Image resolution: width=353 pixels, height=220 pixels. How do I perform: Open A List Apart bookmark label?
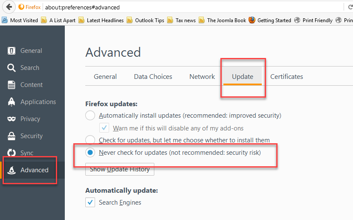coord(62,20)
